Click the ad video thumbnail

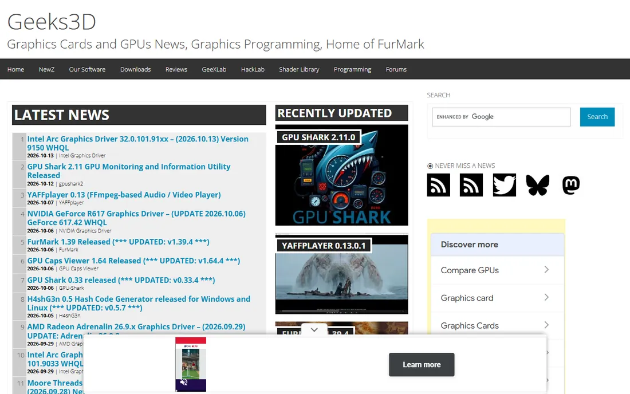[x=191, y=364]
